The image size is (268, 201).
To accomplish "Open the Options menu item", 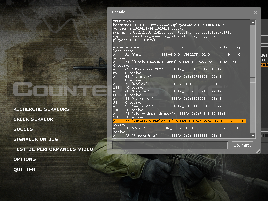I will (x=24, y=159).
